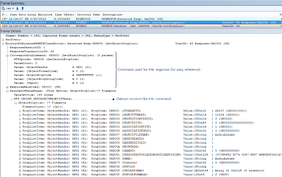Select Param [ObjectFormatCode] line
282x177 pixels.
tap(49, 71)
